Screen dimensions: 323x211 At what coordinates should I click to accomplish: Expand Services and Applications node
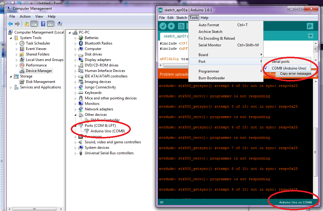(11, 88)
